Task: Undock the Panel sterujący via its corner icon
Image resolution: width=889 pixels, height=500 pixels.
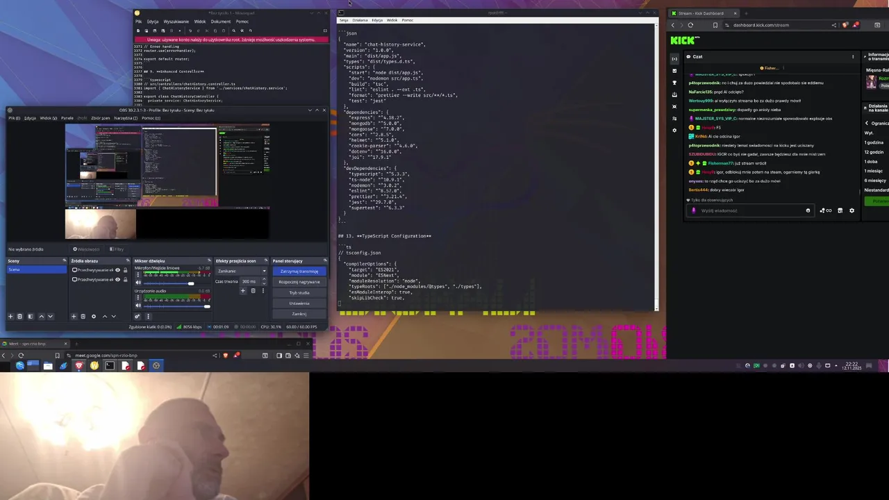Action: coord(324,260)
